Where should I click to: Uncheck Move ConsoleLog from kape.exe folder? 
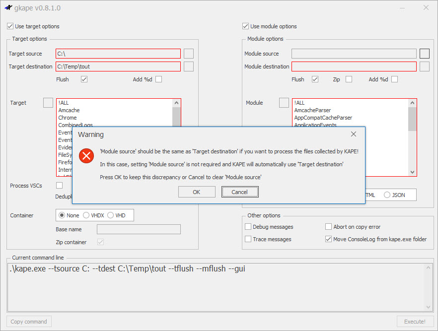pos(329,239)
